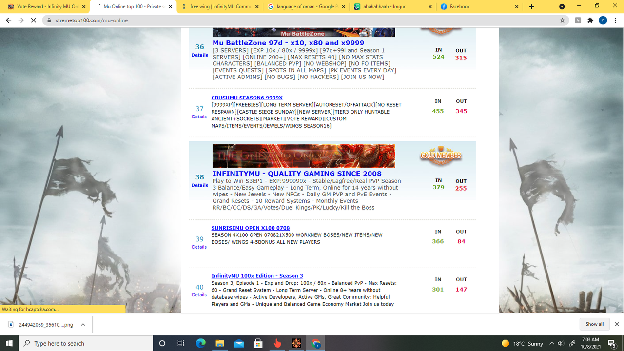The width and height of the screenshot is (624, 351).
Task: Open Cortana circle icon on taskbar
Action: 162,343
